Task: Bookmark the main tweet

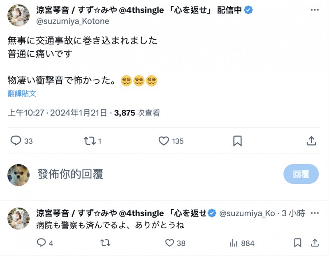Action: [x=238, y=141]
